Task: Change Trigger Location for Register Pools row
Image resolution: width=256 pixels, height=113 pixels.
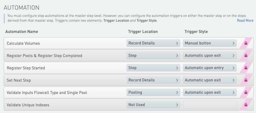Action: click(x=153, y=55)
